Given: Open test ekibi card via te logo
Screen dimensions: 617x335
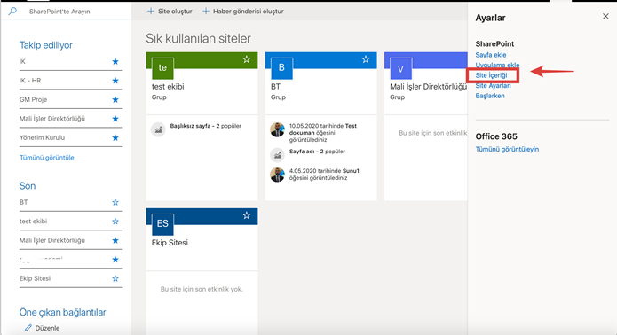Looking at the screenshot, I should 162,68.
